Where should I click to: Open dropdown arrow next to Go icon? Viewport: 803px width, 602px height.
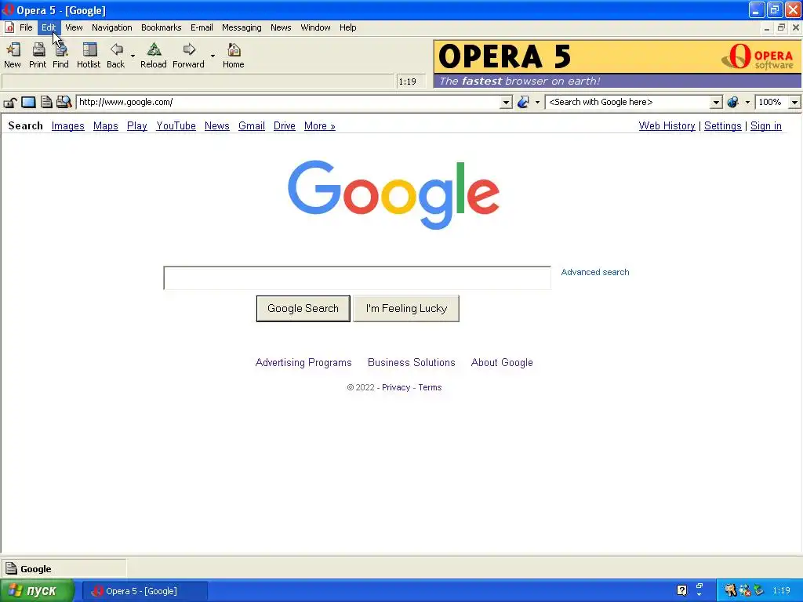click(537, 103)
